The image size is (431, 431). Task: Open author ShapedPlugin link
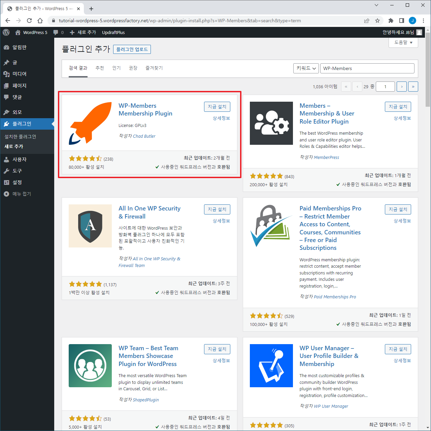146,400
